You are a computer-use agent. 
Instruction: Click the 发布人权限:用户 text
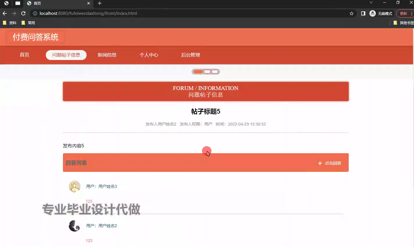[196, 124]
